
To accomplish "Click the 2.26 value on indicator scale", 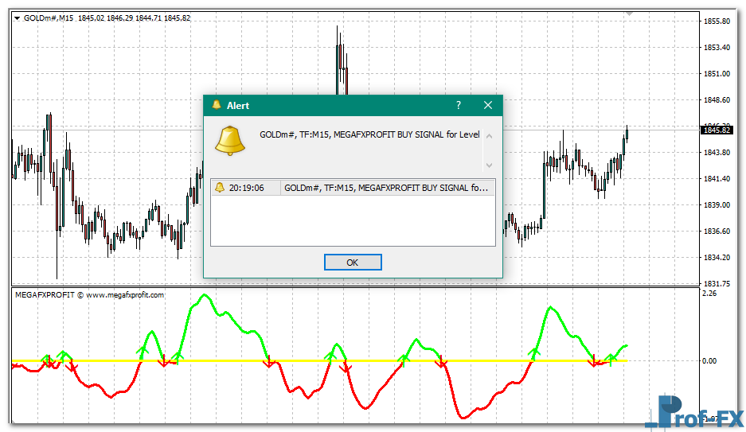I will coord(708,294).
